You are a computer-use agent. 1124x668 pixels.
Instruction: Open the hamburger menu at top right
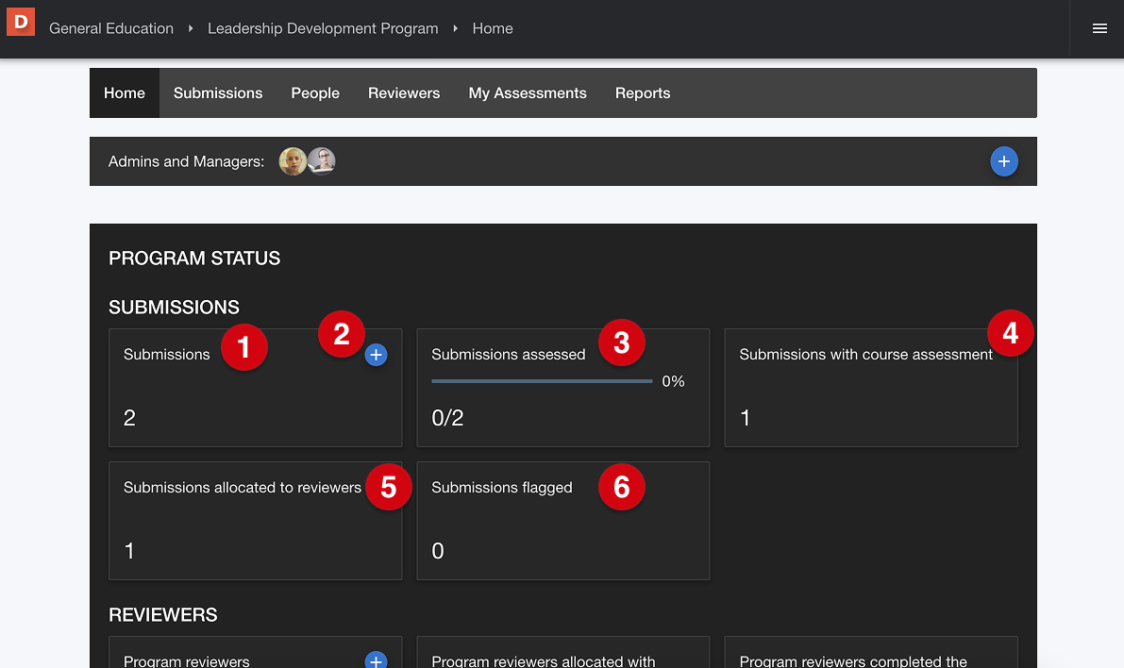pos(1099,28)
